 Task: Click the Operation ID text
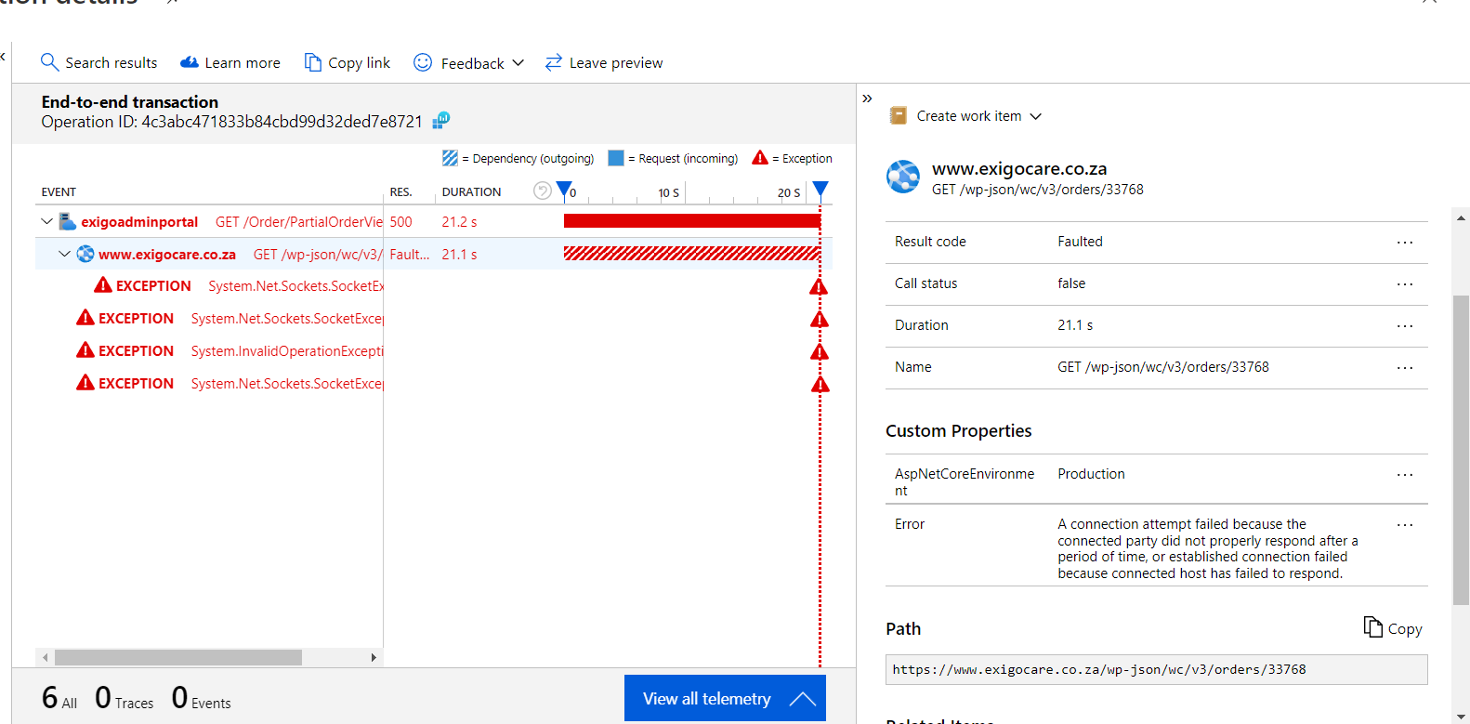(x=231, y=122)
